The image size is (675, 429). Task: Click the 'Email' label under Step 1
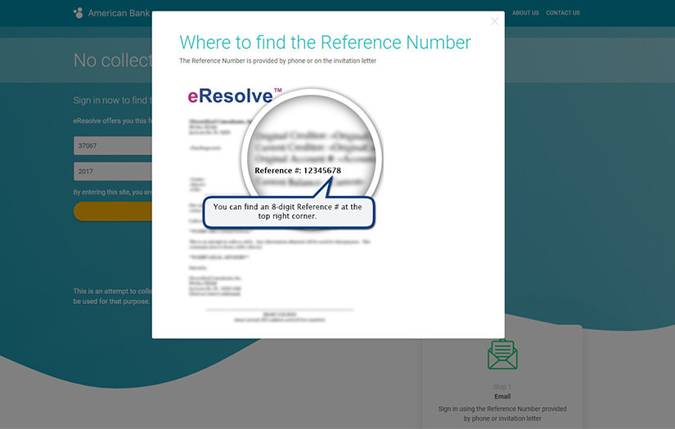(502, 396)
